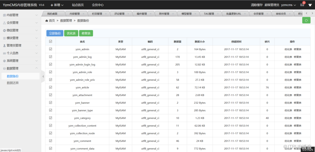Switch to the 批量更新URL tab
Viewport: 315px width, 152px height.
point(234,14)
